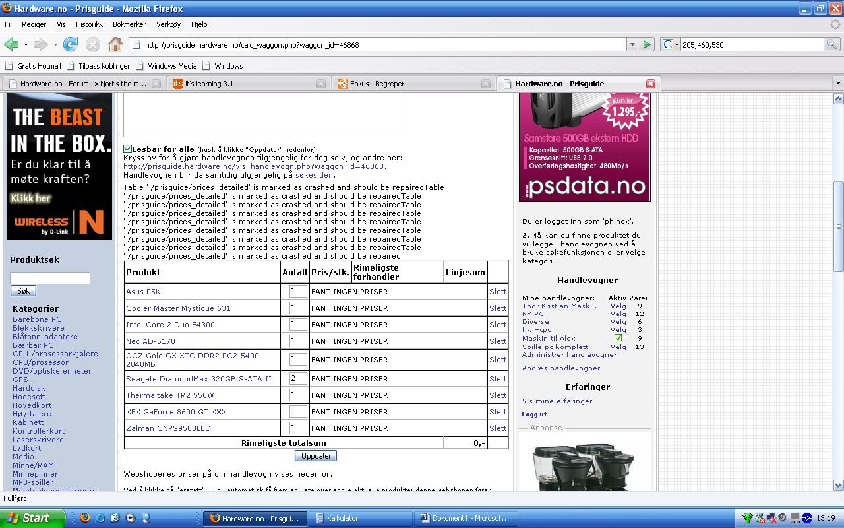
Task: Switch to Dokument1 Microsoft Word taskbar button
Action: 467,518
